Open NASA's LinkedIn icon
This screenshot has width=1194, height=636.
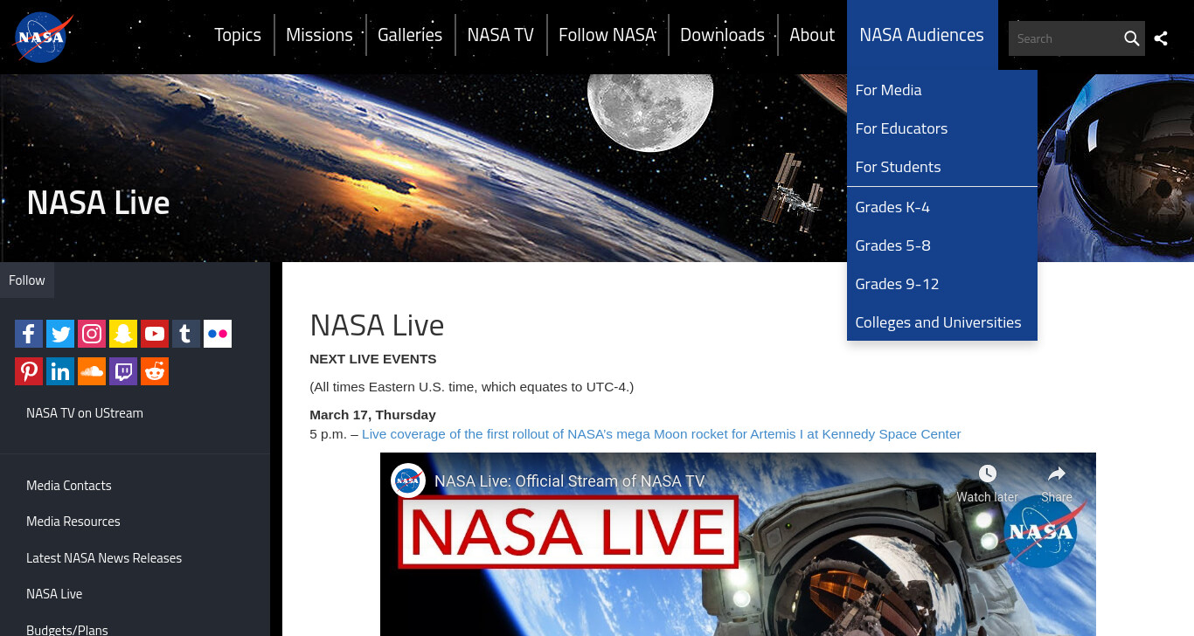(x=60, y=371)
